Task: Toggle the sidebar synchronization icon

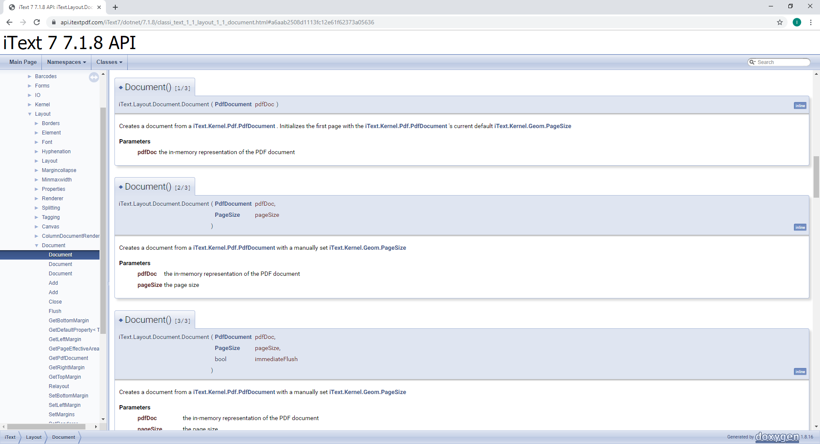Action: (x=94, y=77)
